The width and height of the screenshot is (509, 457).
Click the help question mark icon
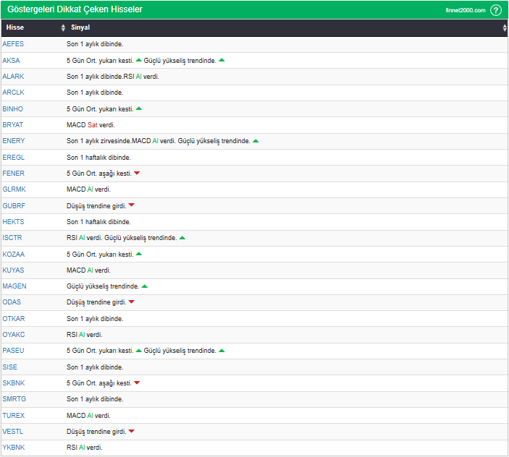point(496,10)
